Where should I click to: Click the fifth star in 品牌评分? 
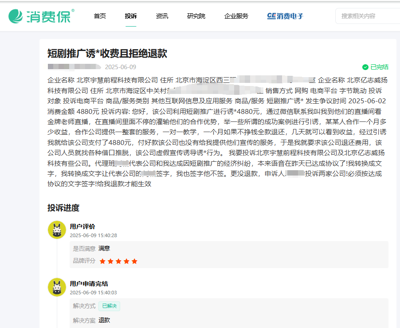pyautogui.click(x=134, y=261)
